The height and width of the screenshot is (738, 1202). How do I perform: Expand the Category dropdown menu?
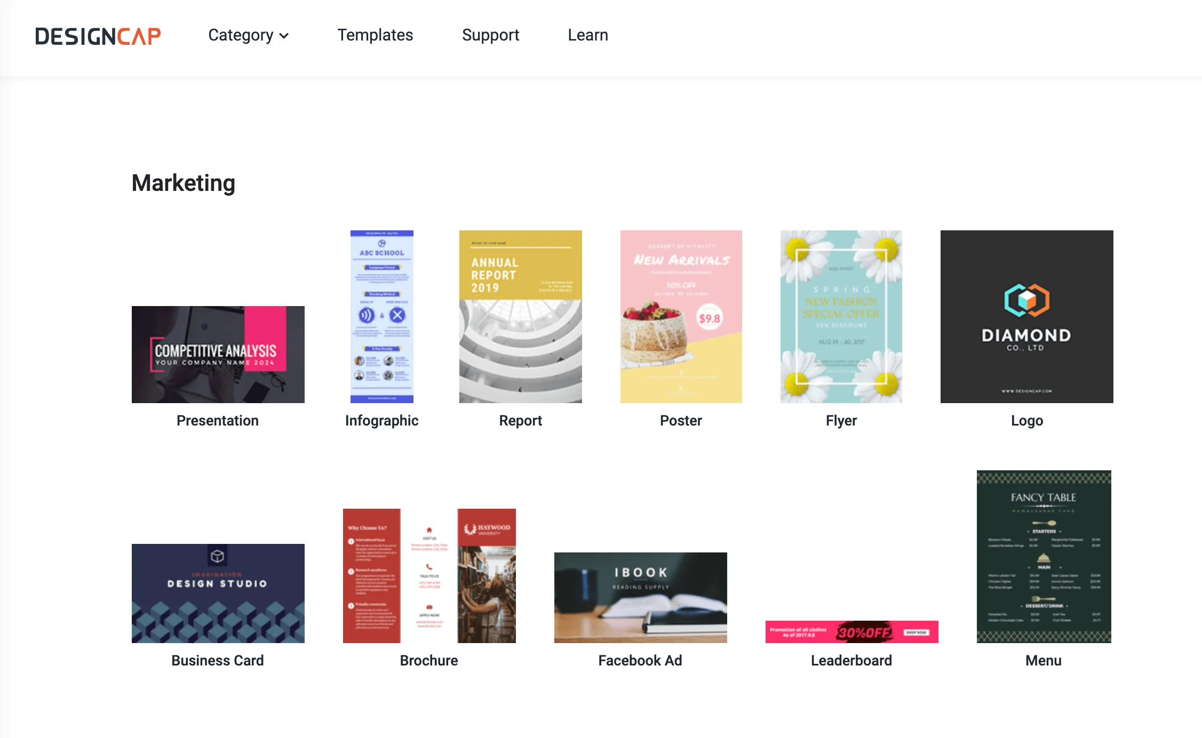[x=247, y=34]
